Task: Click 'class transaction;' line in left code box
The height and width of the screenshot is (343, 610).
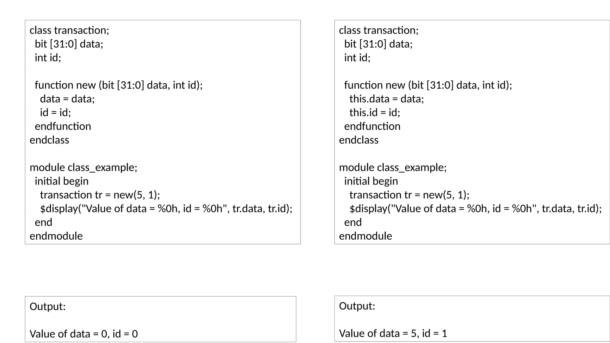Action: 69,30
